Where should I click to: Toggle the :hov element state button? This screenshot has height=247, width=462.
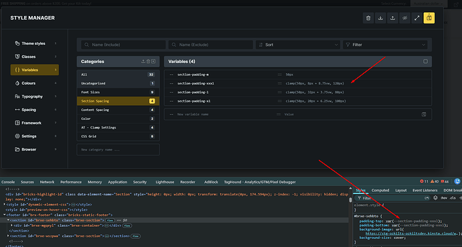pos(444,198)
